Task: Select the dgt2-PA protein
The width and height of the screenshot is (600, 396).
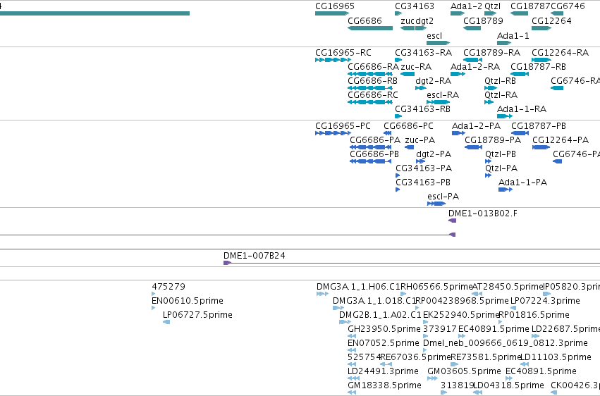Action: 434,154
